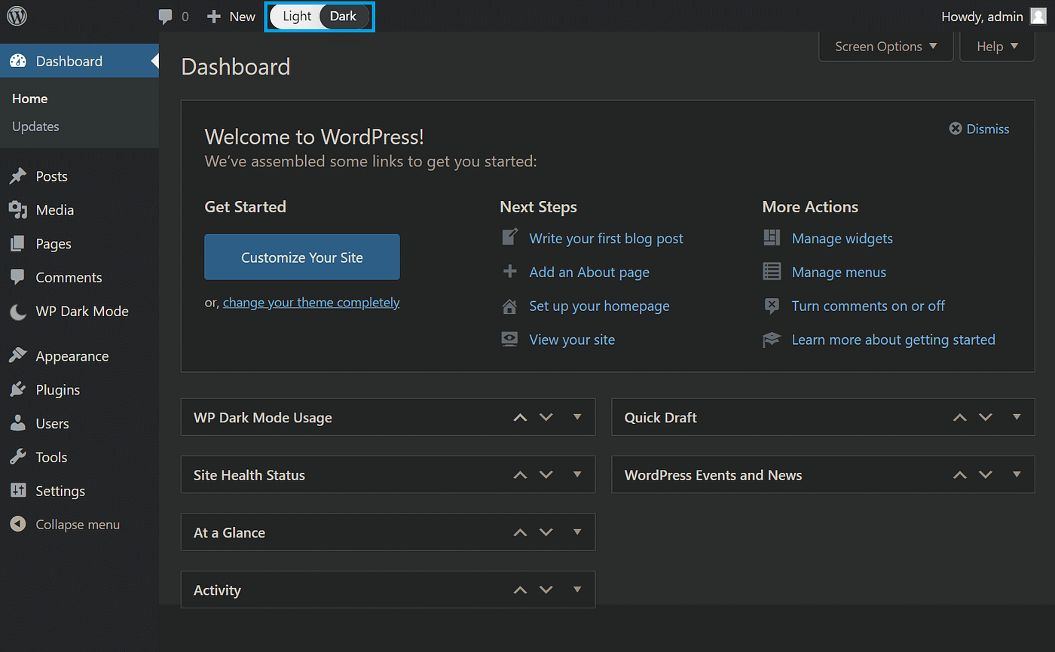Select the Appearance brush icon
Screen dimensions: 1055x652
(18, 355)
